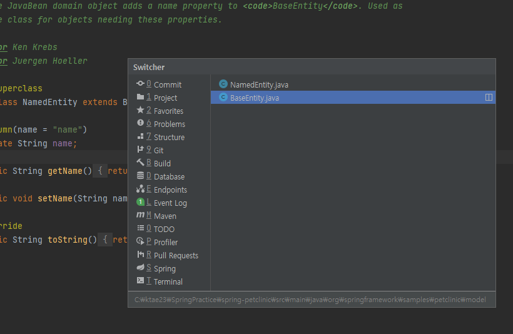
Task: Click the Profiler icon
Action: (140, 241)
